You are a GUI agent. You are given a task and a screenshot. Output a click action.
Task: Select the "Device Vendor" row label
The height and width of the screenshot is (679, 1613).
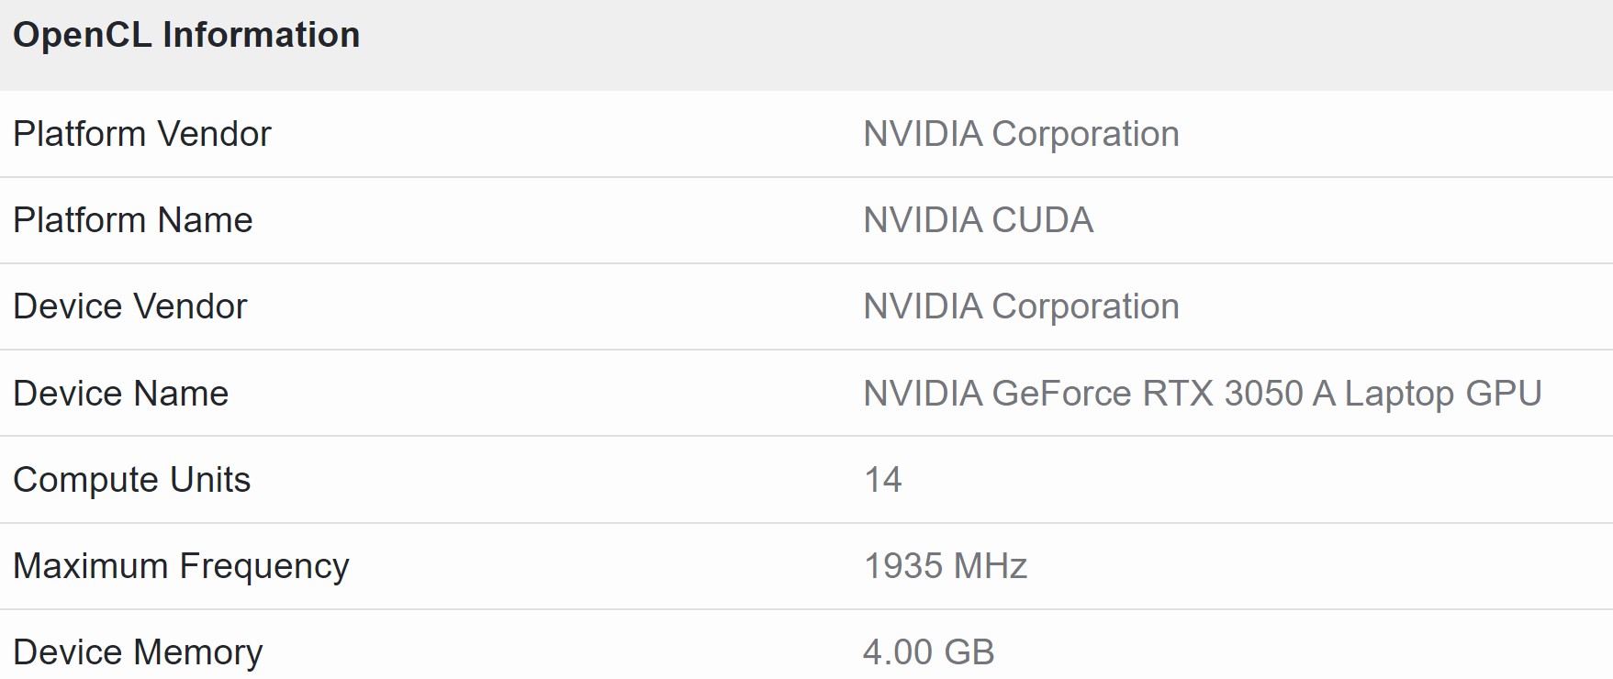pyautogui.click(x=130, y=306)
